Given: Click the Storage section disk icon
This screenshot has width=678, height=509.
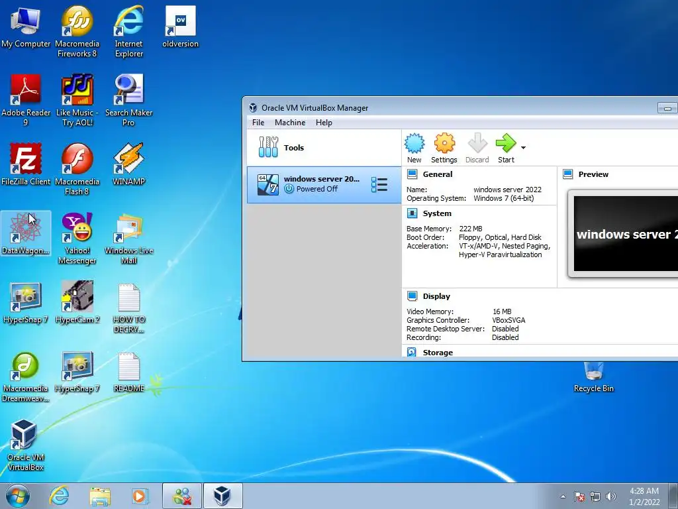Looking at the screenshot, I should pyautogui.click(x=412, y=352).
